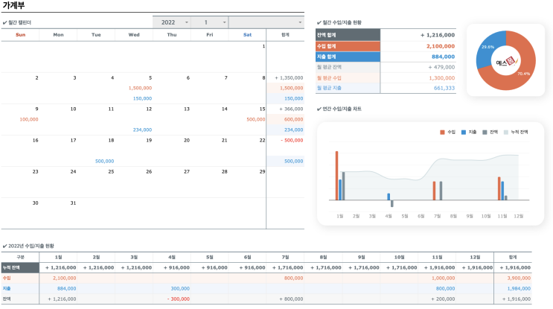Screen dimensions: 553x309
Task: Select the Sun column header in the calendar
Action: 20,34
